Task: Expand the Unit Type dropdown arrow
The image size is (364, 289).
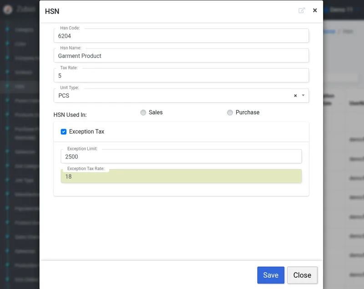Action: pyautogui.click(x=303, y=96)
